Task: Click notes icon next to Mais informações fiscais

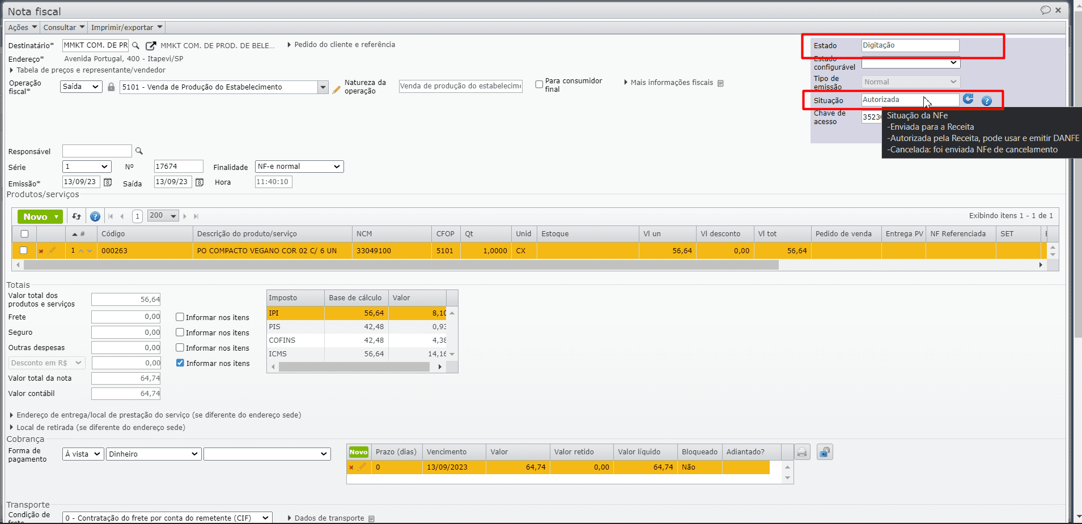Action: coord(720,83)
